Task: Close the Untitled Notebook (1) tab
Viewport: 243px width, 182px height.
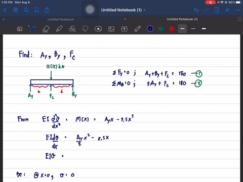Action: pos(125,19)
